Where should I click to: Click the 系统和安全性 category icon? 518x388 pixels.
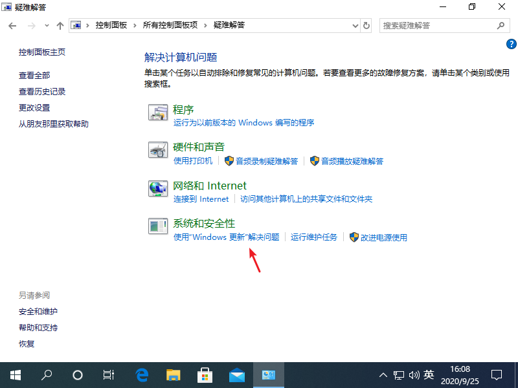pyautogui.click(x=158, y=226)
